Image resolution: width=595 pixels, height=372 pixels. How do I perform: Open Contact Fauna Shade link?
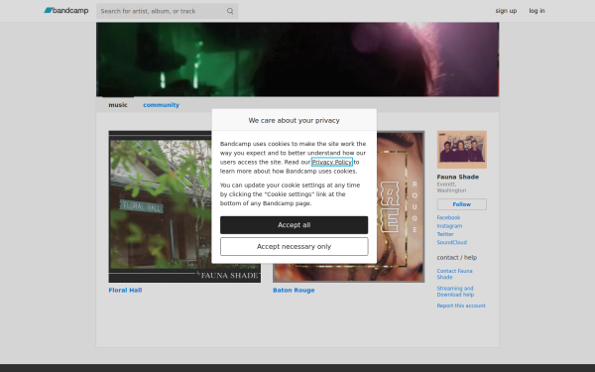click(x=454, y=274)
